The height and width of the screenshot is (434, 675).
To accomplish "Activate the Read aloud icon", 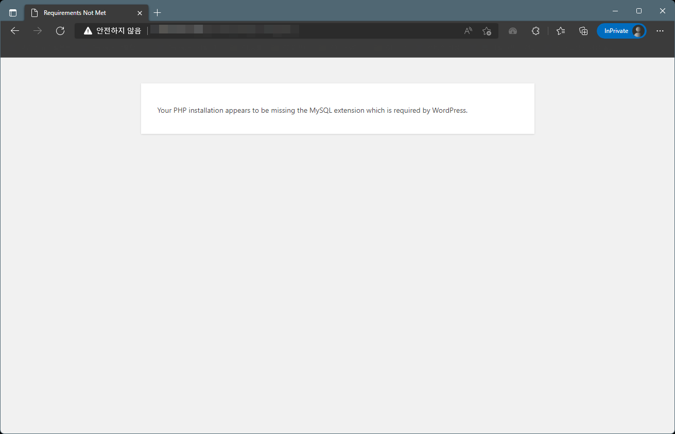I will (468, 31).
